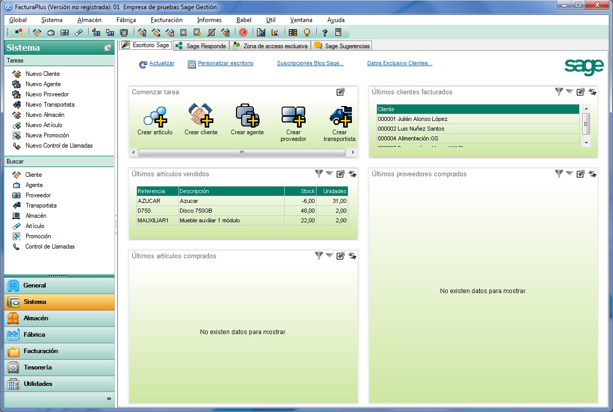
Task: Open filter dropdown arrow in Últimos proveedores comprados
Action: [x=569, y=173]
